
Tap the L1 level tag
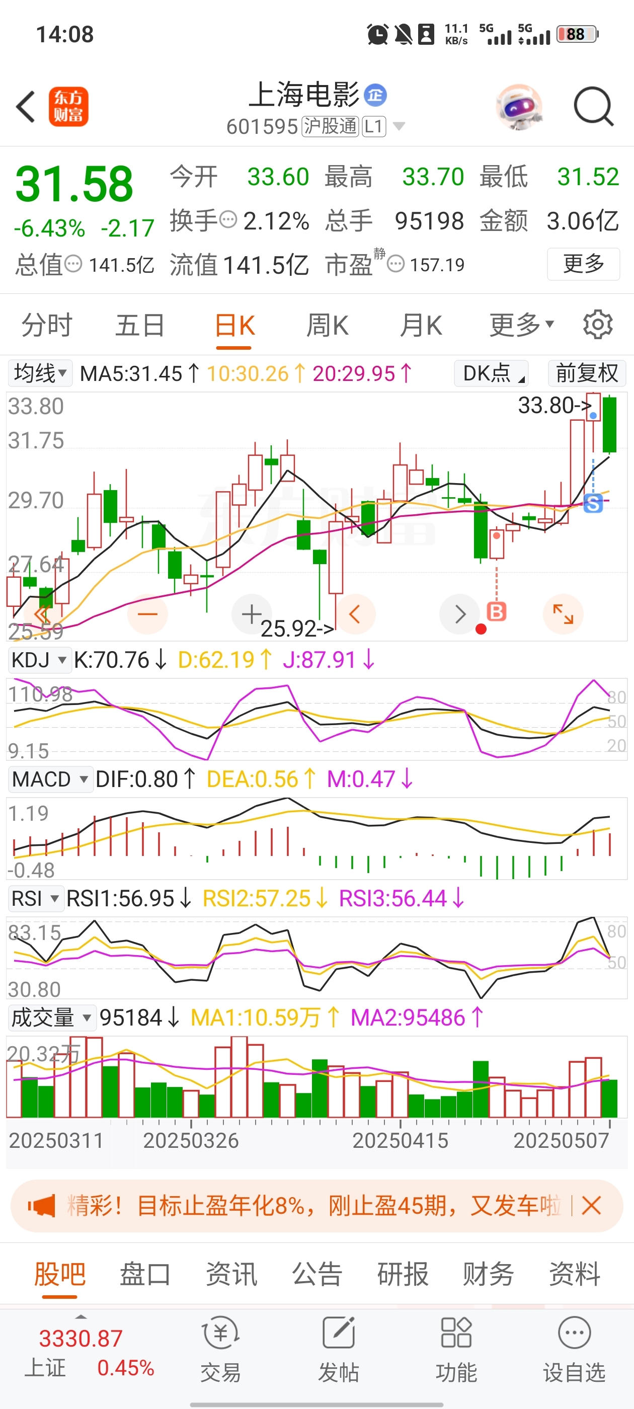[x=374, y=126]
